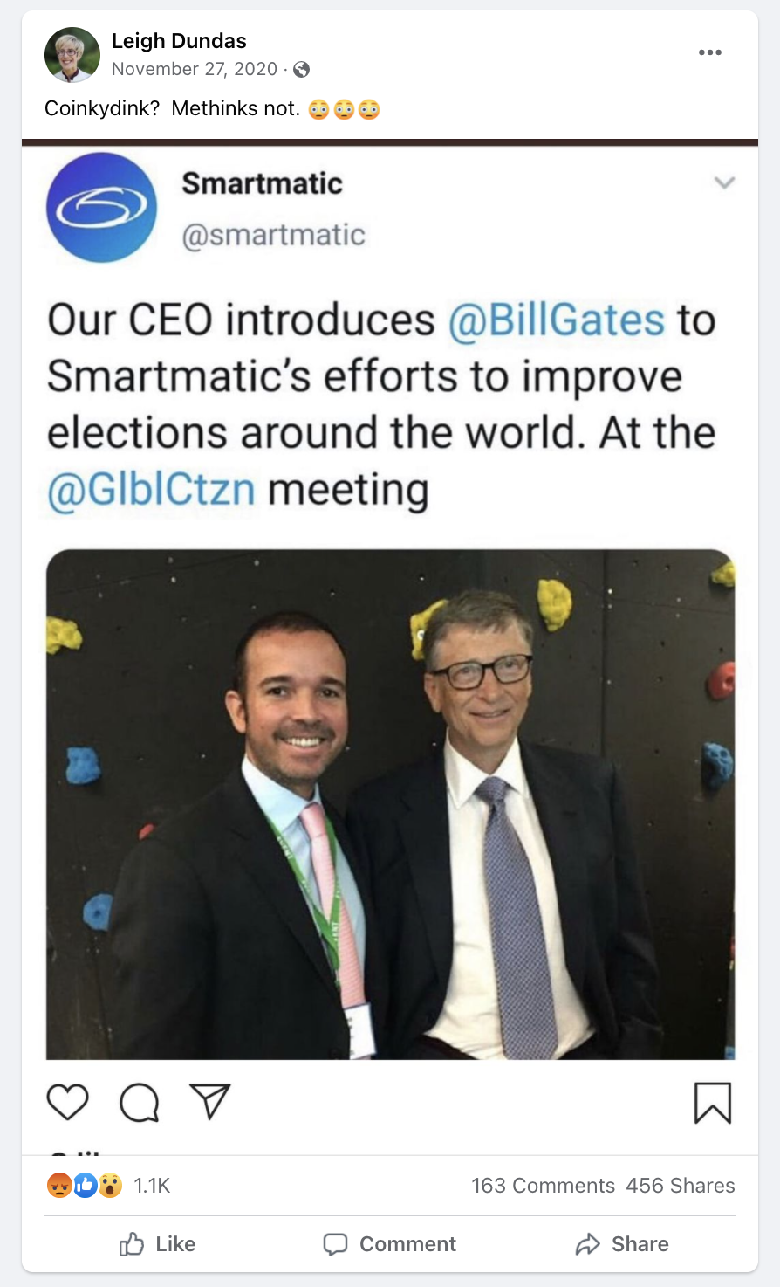Image resolution: width=780 pixels, height=1287 pixels.
Task: Tap the heart icon under the photo
Action: pos(67,1102)
